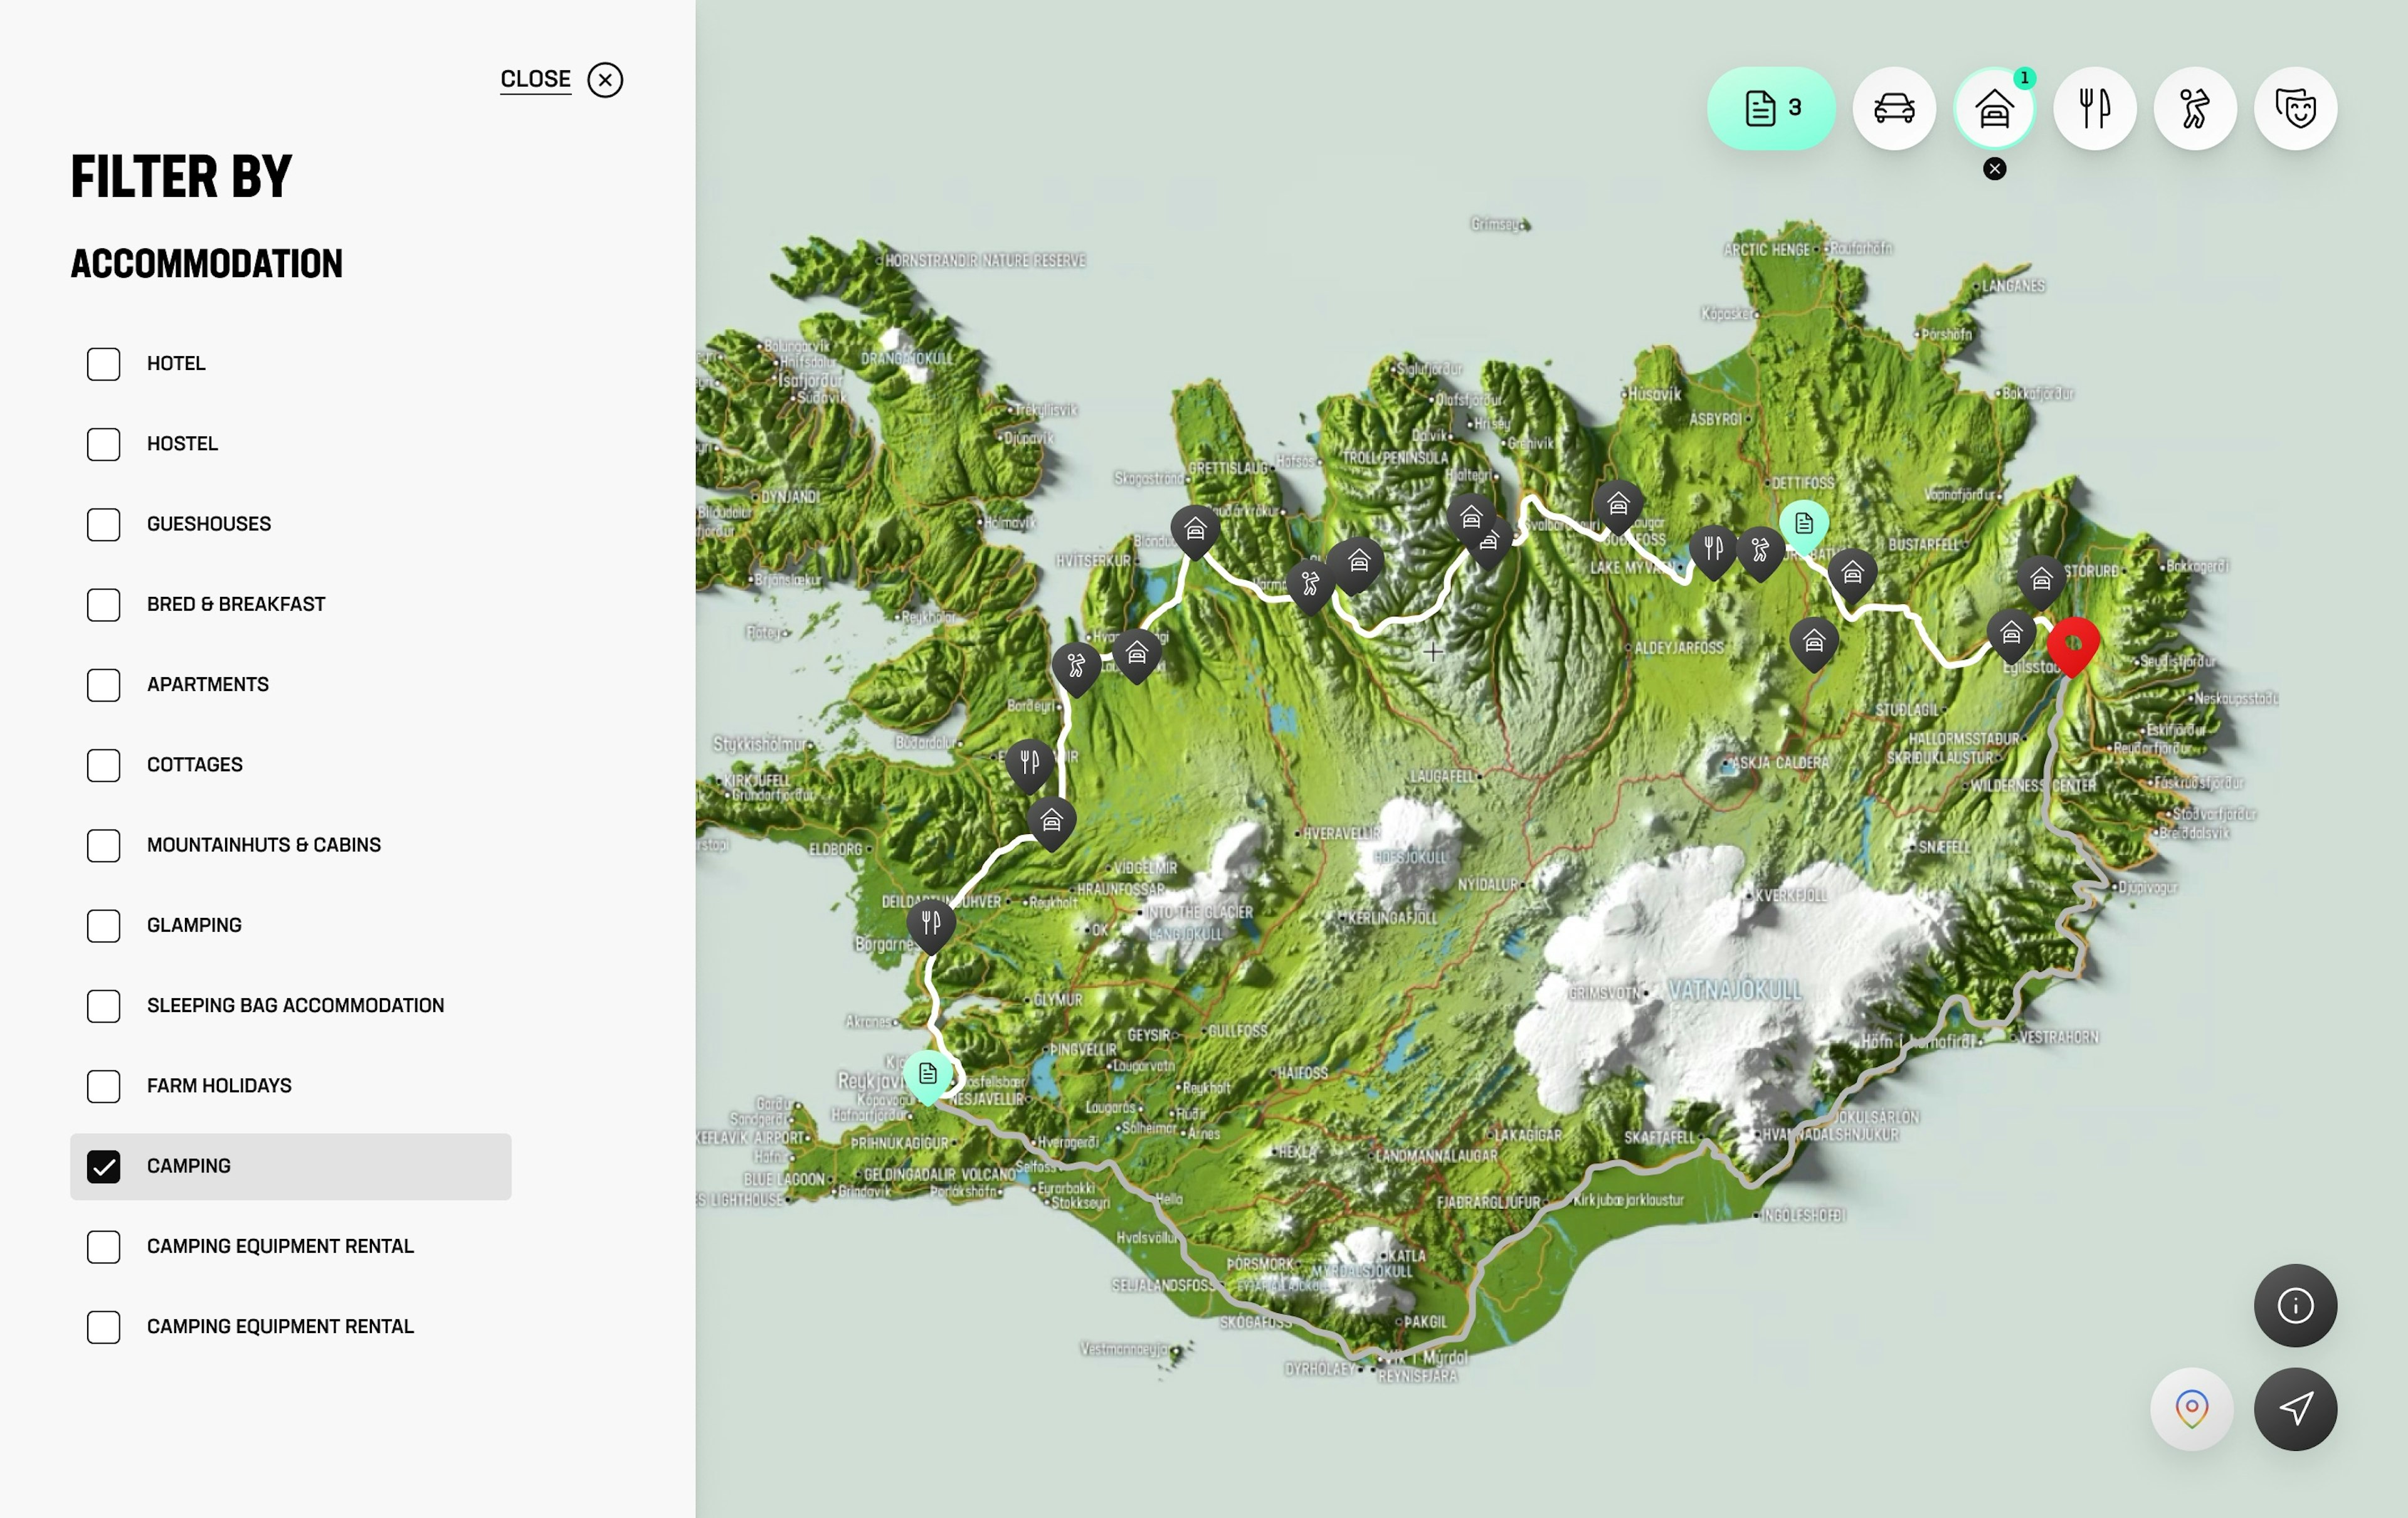Select the car/transport filter icon
Image resolution: width=2408 pixels, height=1518 pixels.
tap(1896, 108)
